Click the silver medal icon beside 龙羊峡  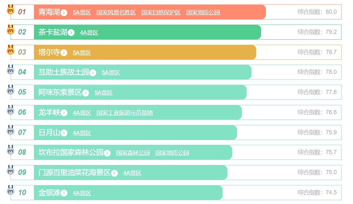point(11,110)
